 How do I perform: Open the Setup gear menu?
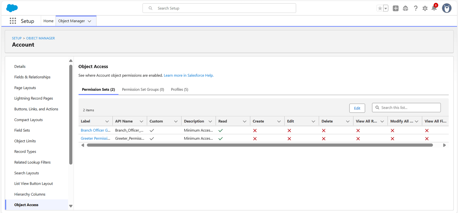(x=425, y=8)
